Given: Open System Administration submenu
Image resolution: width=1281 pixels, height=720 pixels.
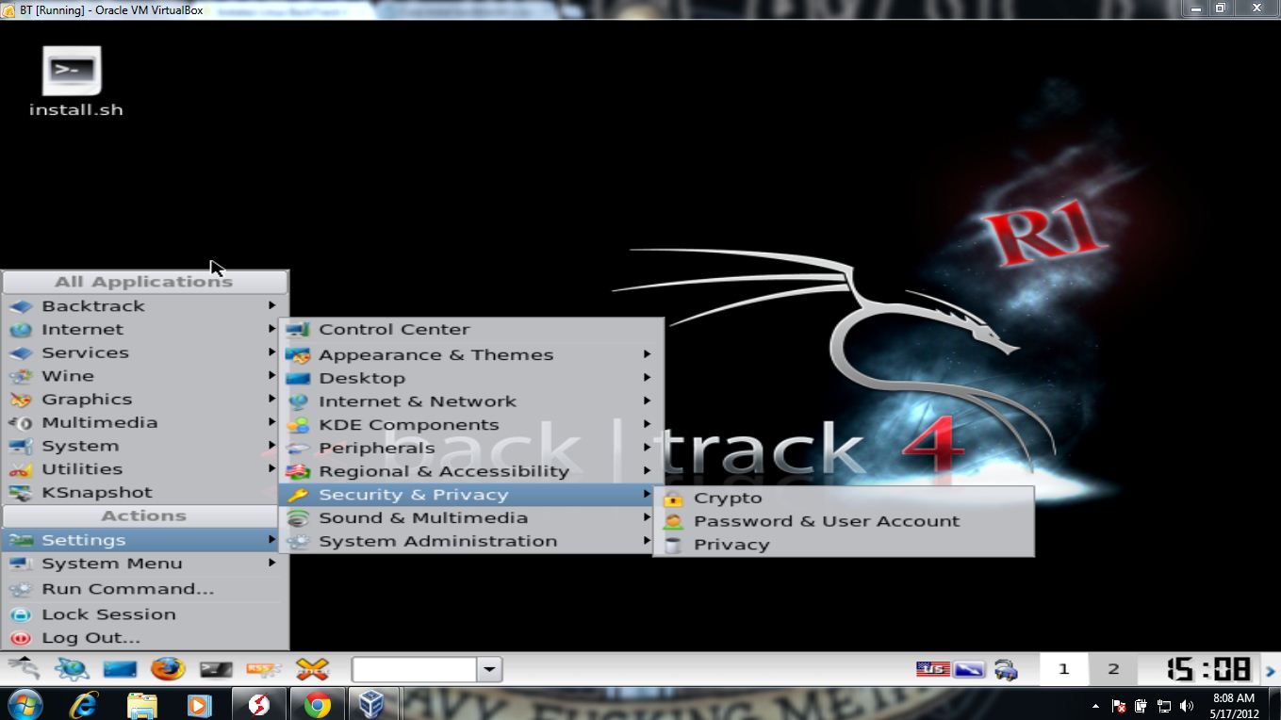Looking at the screenshot, I should click(x=471, y=541).
